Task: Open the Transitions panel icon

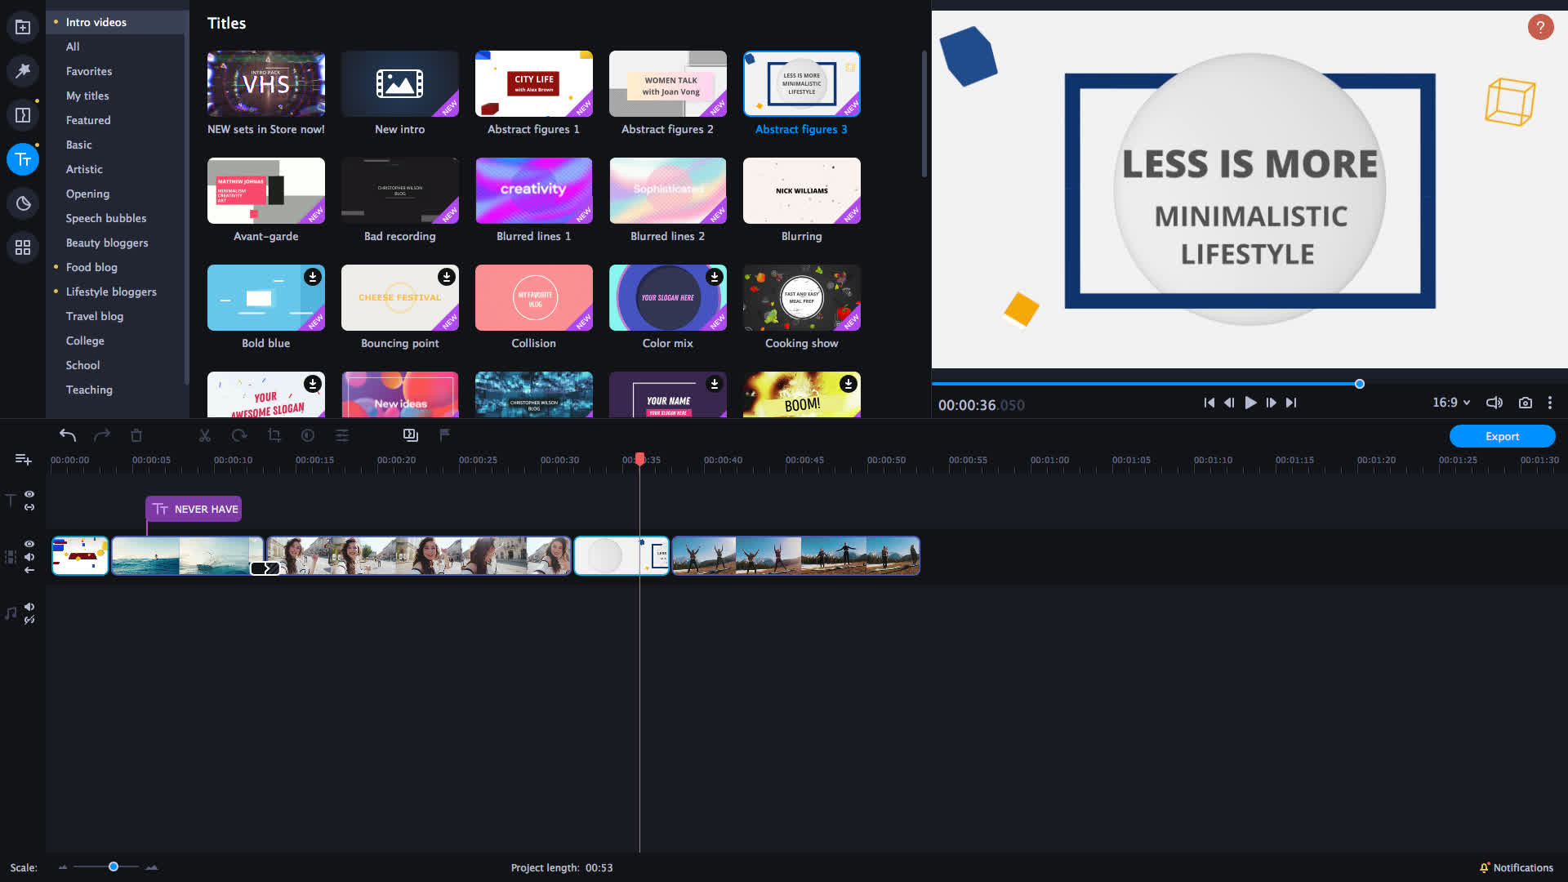Action: point(22,114)
